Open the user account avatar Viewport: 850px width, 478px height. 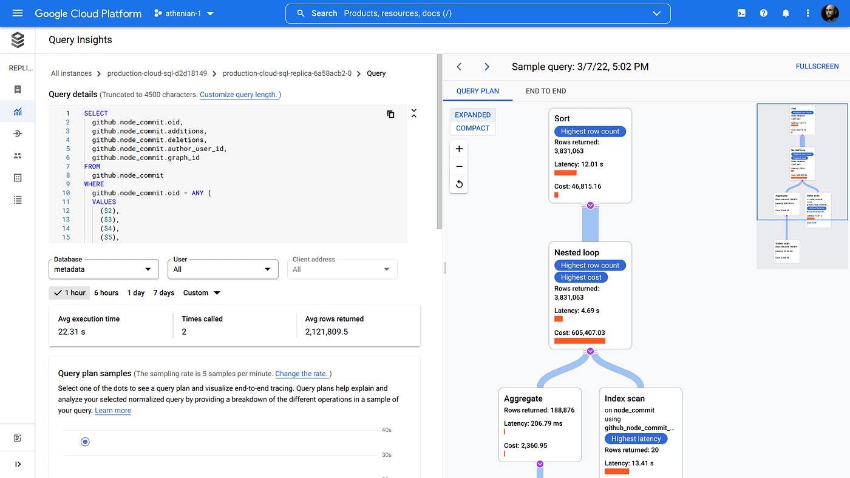coord(830,13)
